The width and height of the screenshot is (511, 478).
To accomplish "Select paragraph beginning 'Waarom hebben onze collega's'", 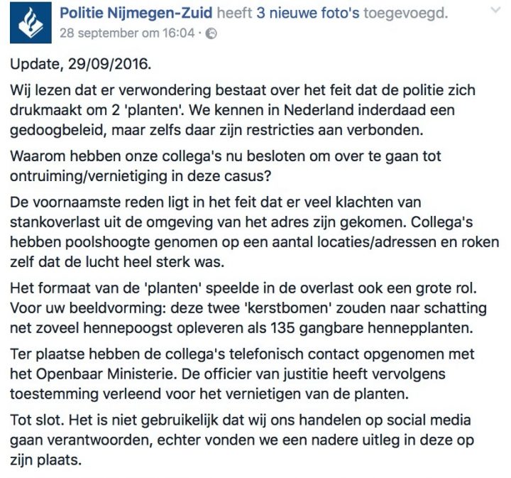I will 226,166.
